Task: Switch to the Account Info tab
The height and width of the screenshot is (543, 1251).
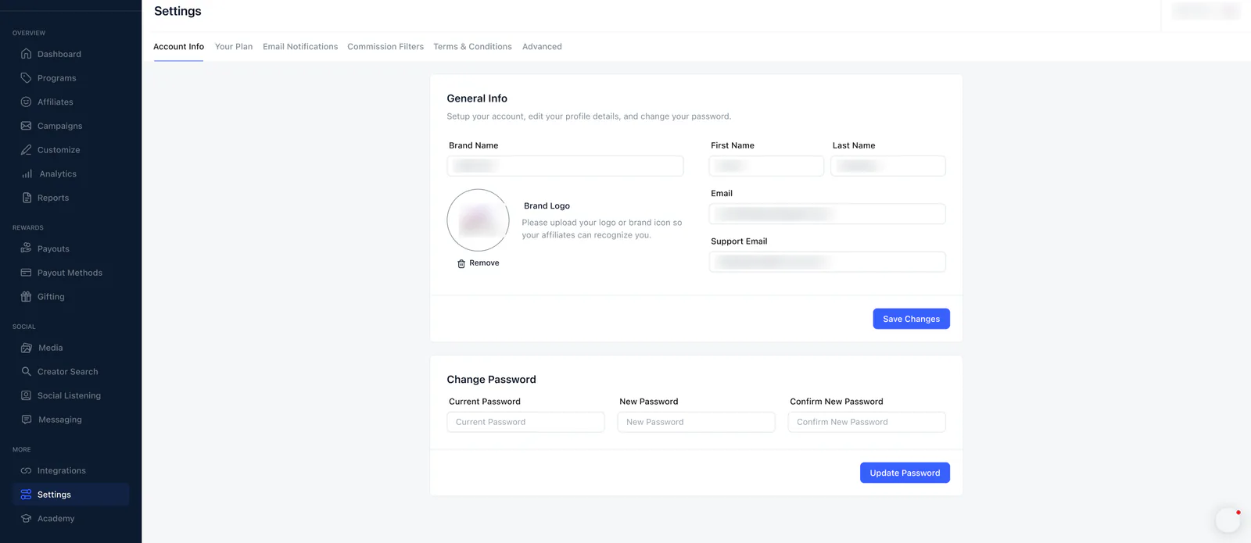Action: [178, 47]
